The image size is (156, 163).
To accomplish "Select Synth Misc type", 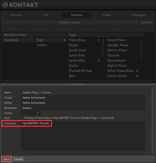I will tap(84, 60).
